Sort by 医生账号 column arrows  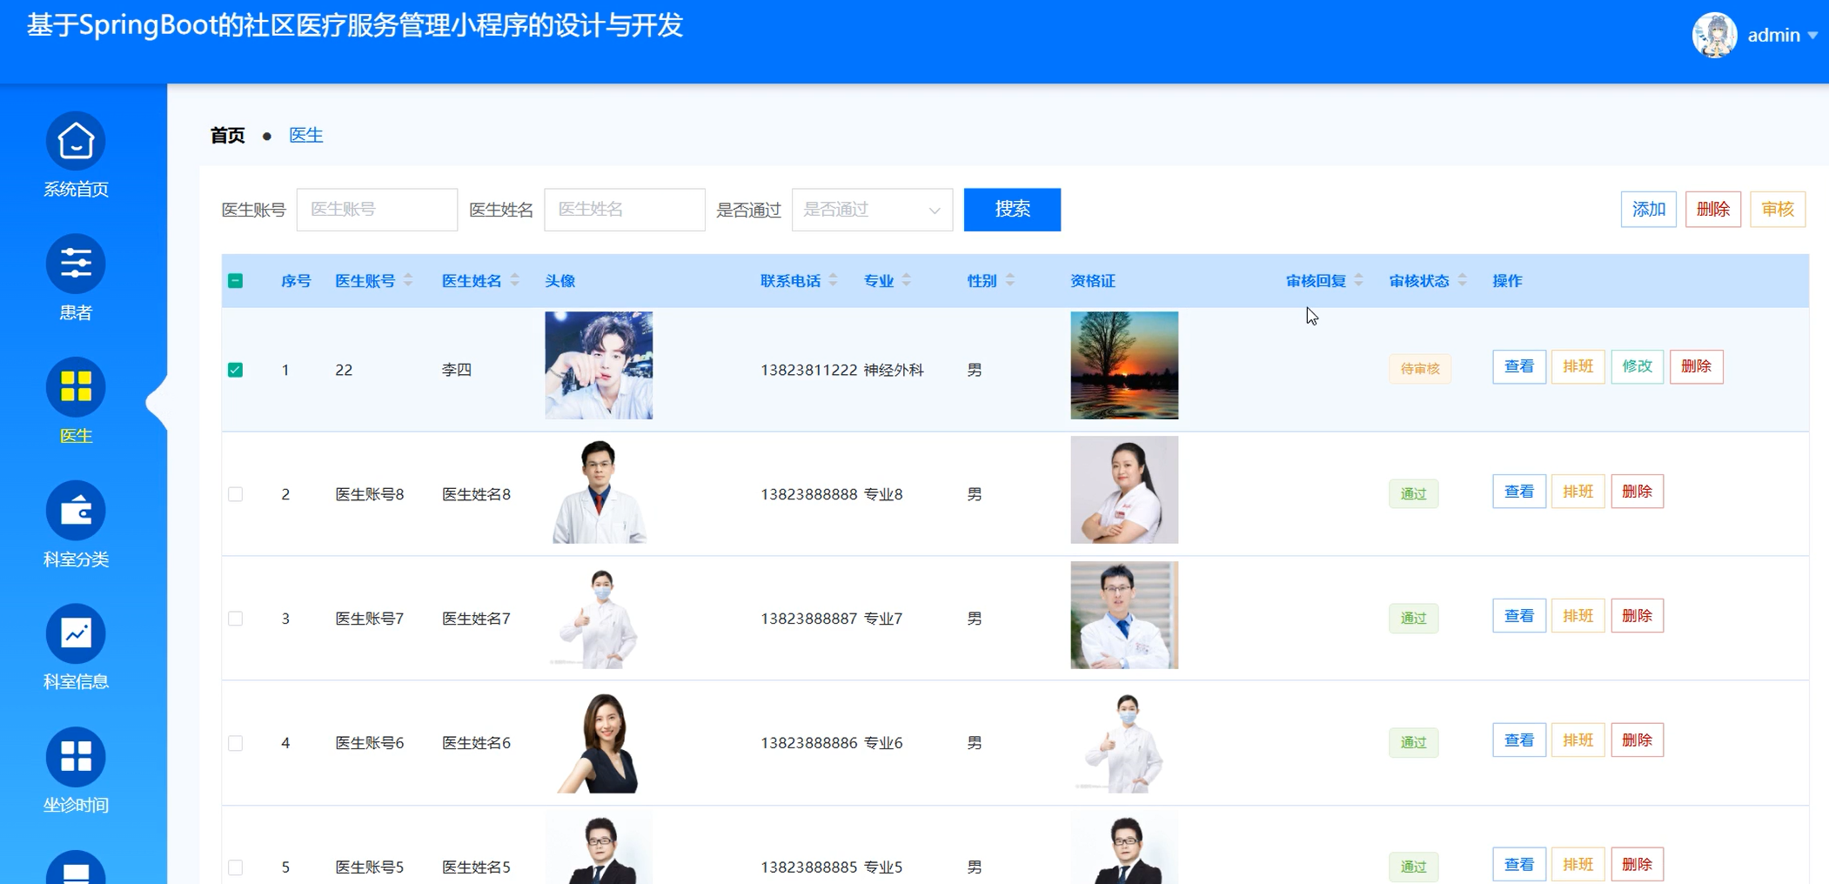[408, 280]
